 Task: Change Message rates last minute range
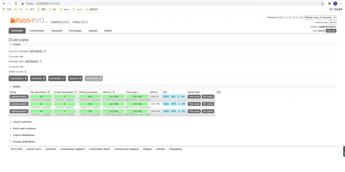tap(32, 61)
